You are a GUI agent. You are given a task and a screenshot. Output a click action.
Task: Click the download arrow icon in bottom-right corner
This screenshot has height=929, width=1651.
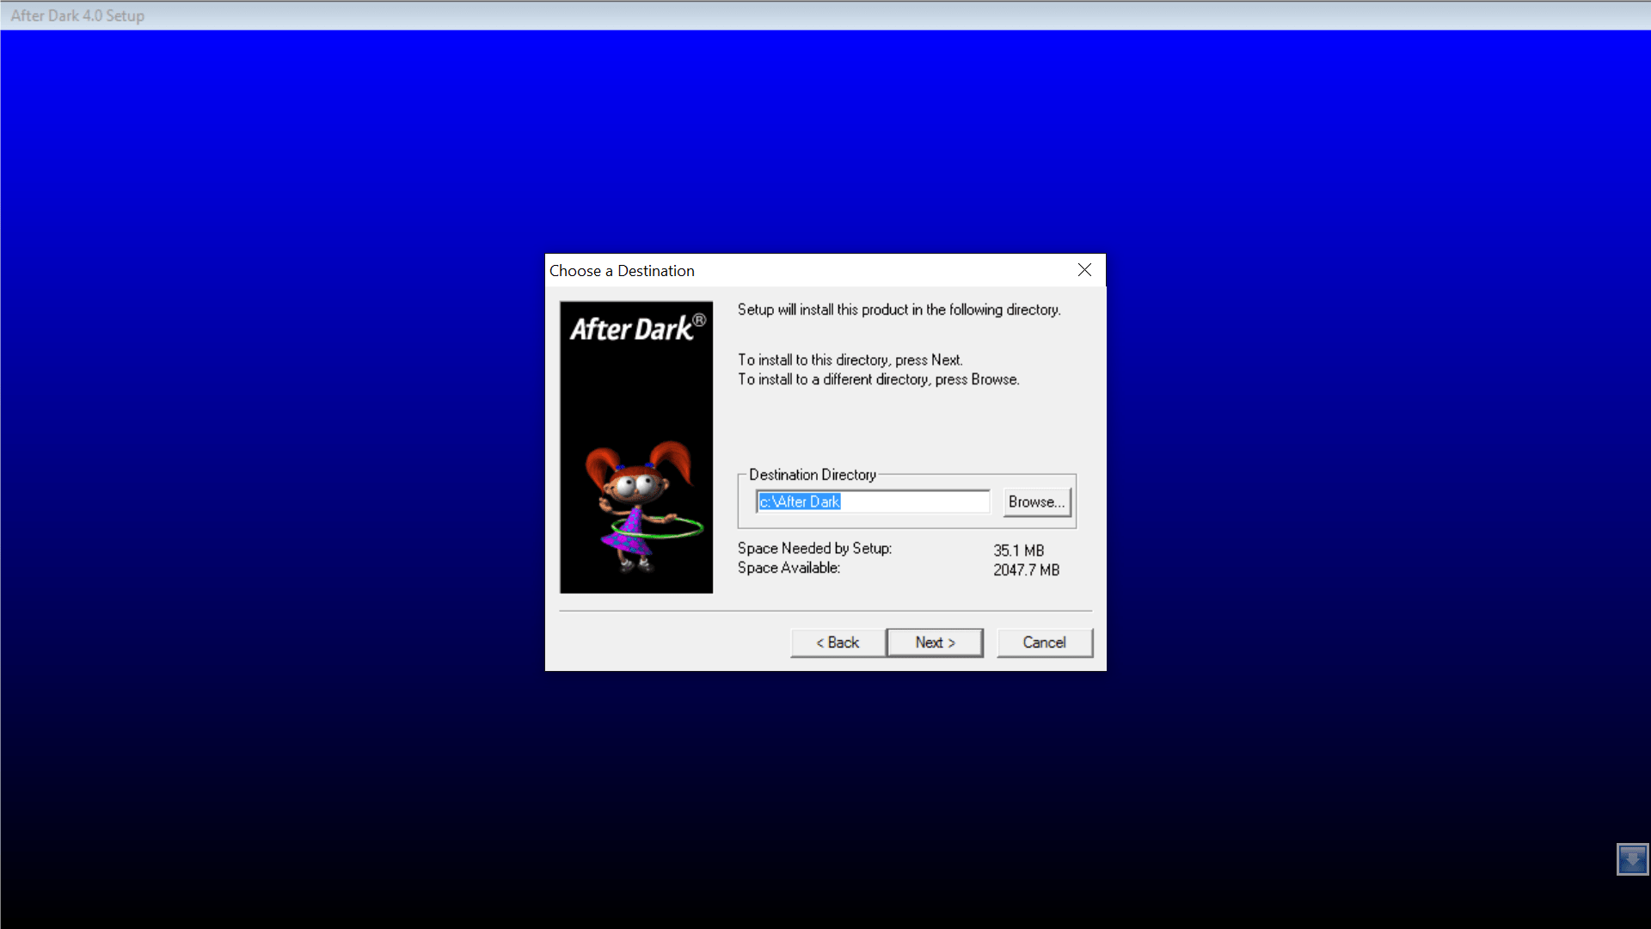tap(1632, 859)
